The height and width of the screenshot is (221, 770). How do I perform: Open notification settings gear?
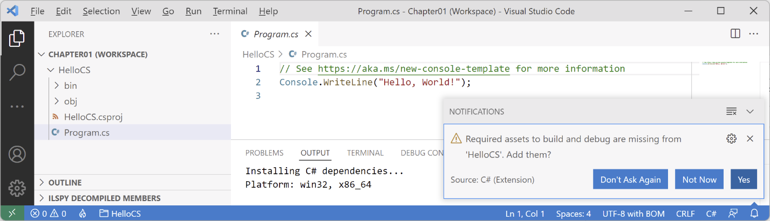tap(732, 139)
